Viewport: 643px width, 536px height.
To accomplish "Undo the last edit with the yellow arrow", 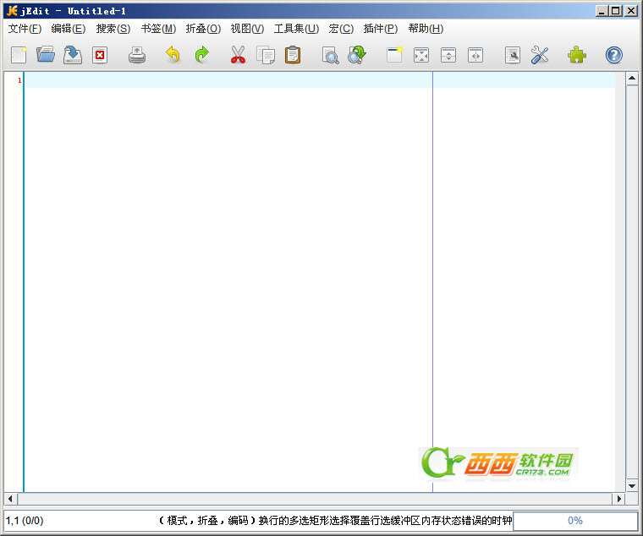I will pyautogui.click(x=173, y=55).
